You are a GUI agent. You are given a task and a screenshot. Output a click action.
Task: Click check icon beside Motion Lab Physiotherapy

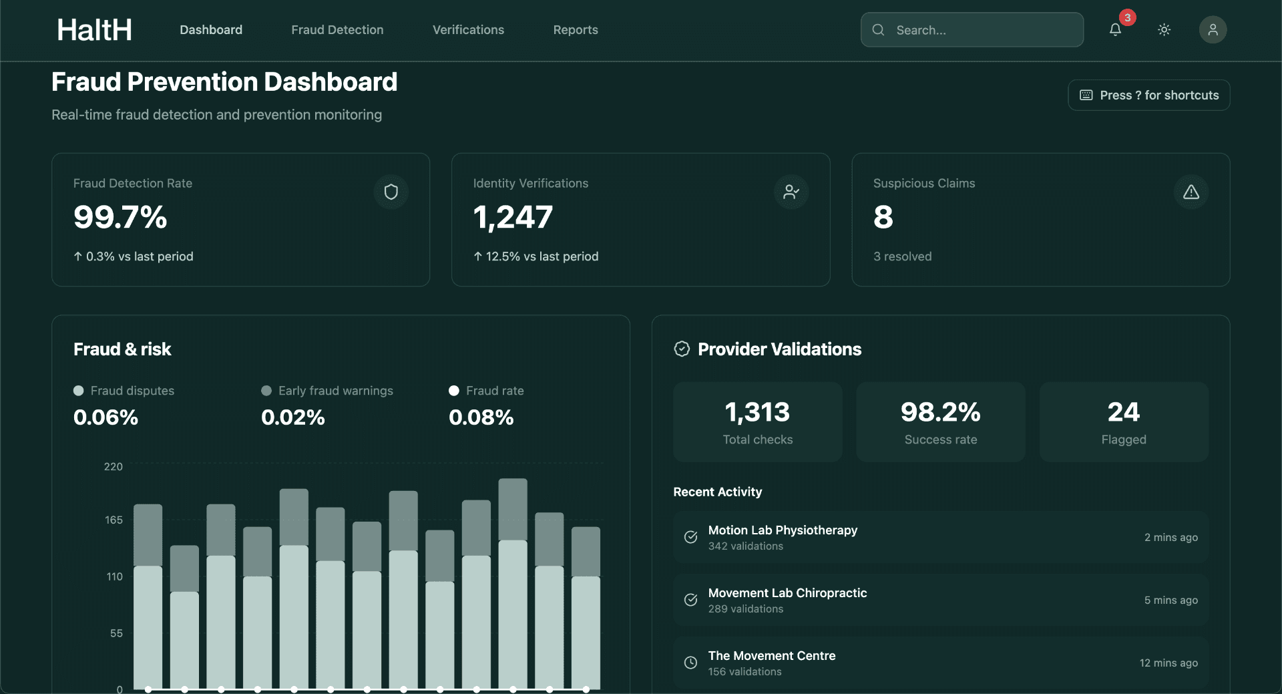691,537
